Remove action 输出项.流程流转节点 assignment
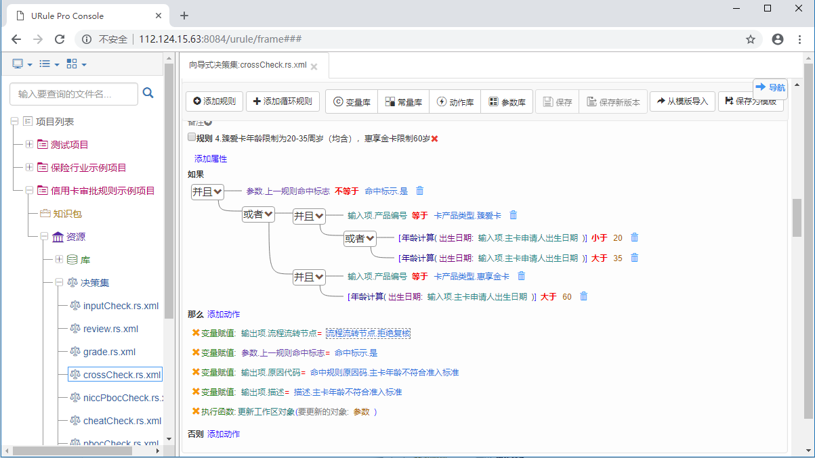 [x=196, y=333]
